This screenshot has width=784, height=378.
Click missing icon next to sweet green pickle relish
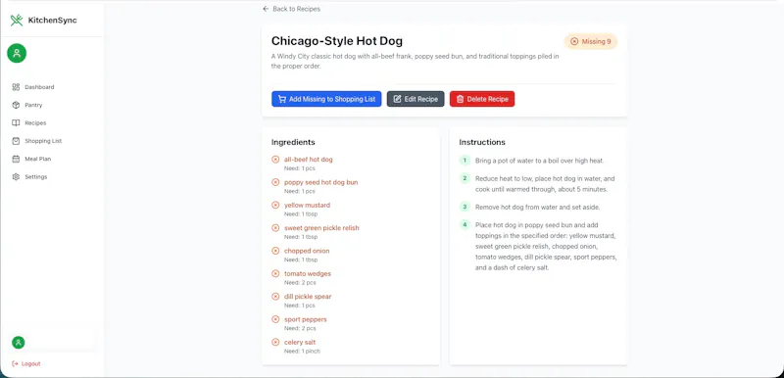coord(275,228)
